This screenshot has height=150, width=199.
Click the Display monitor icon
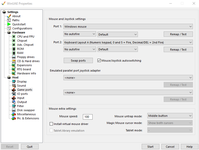coord(14,82)
